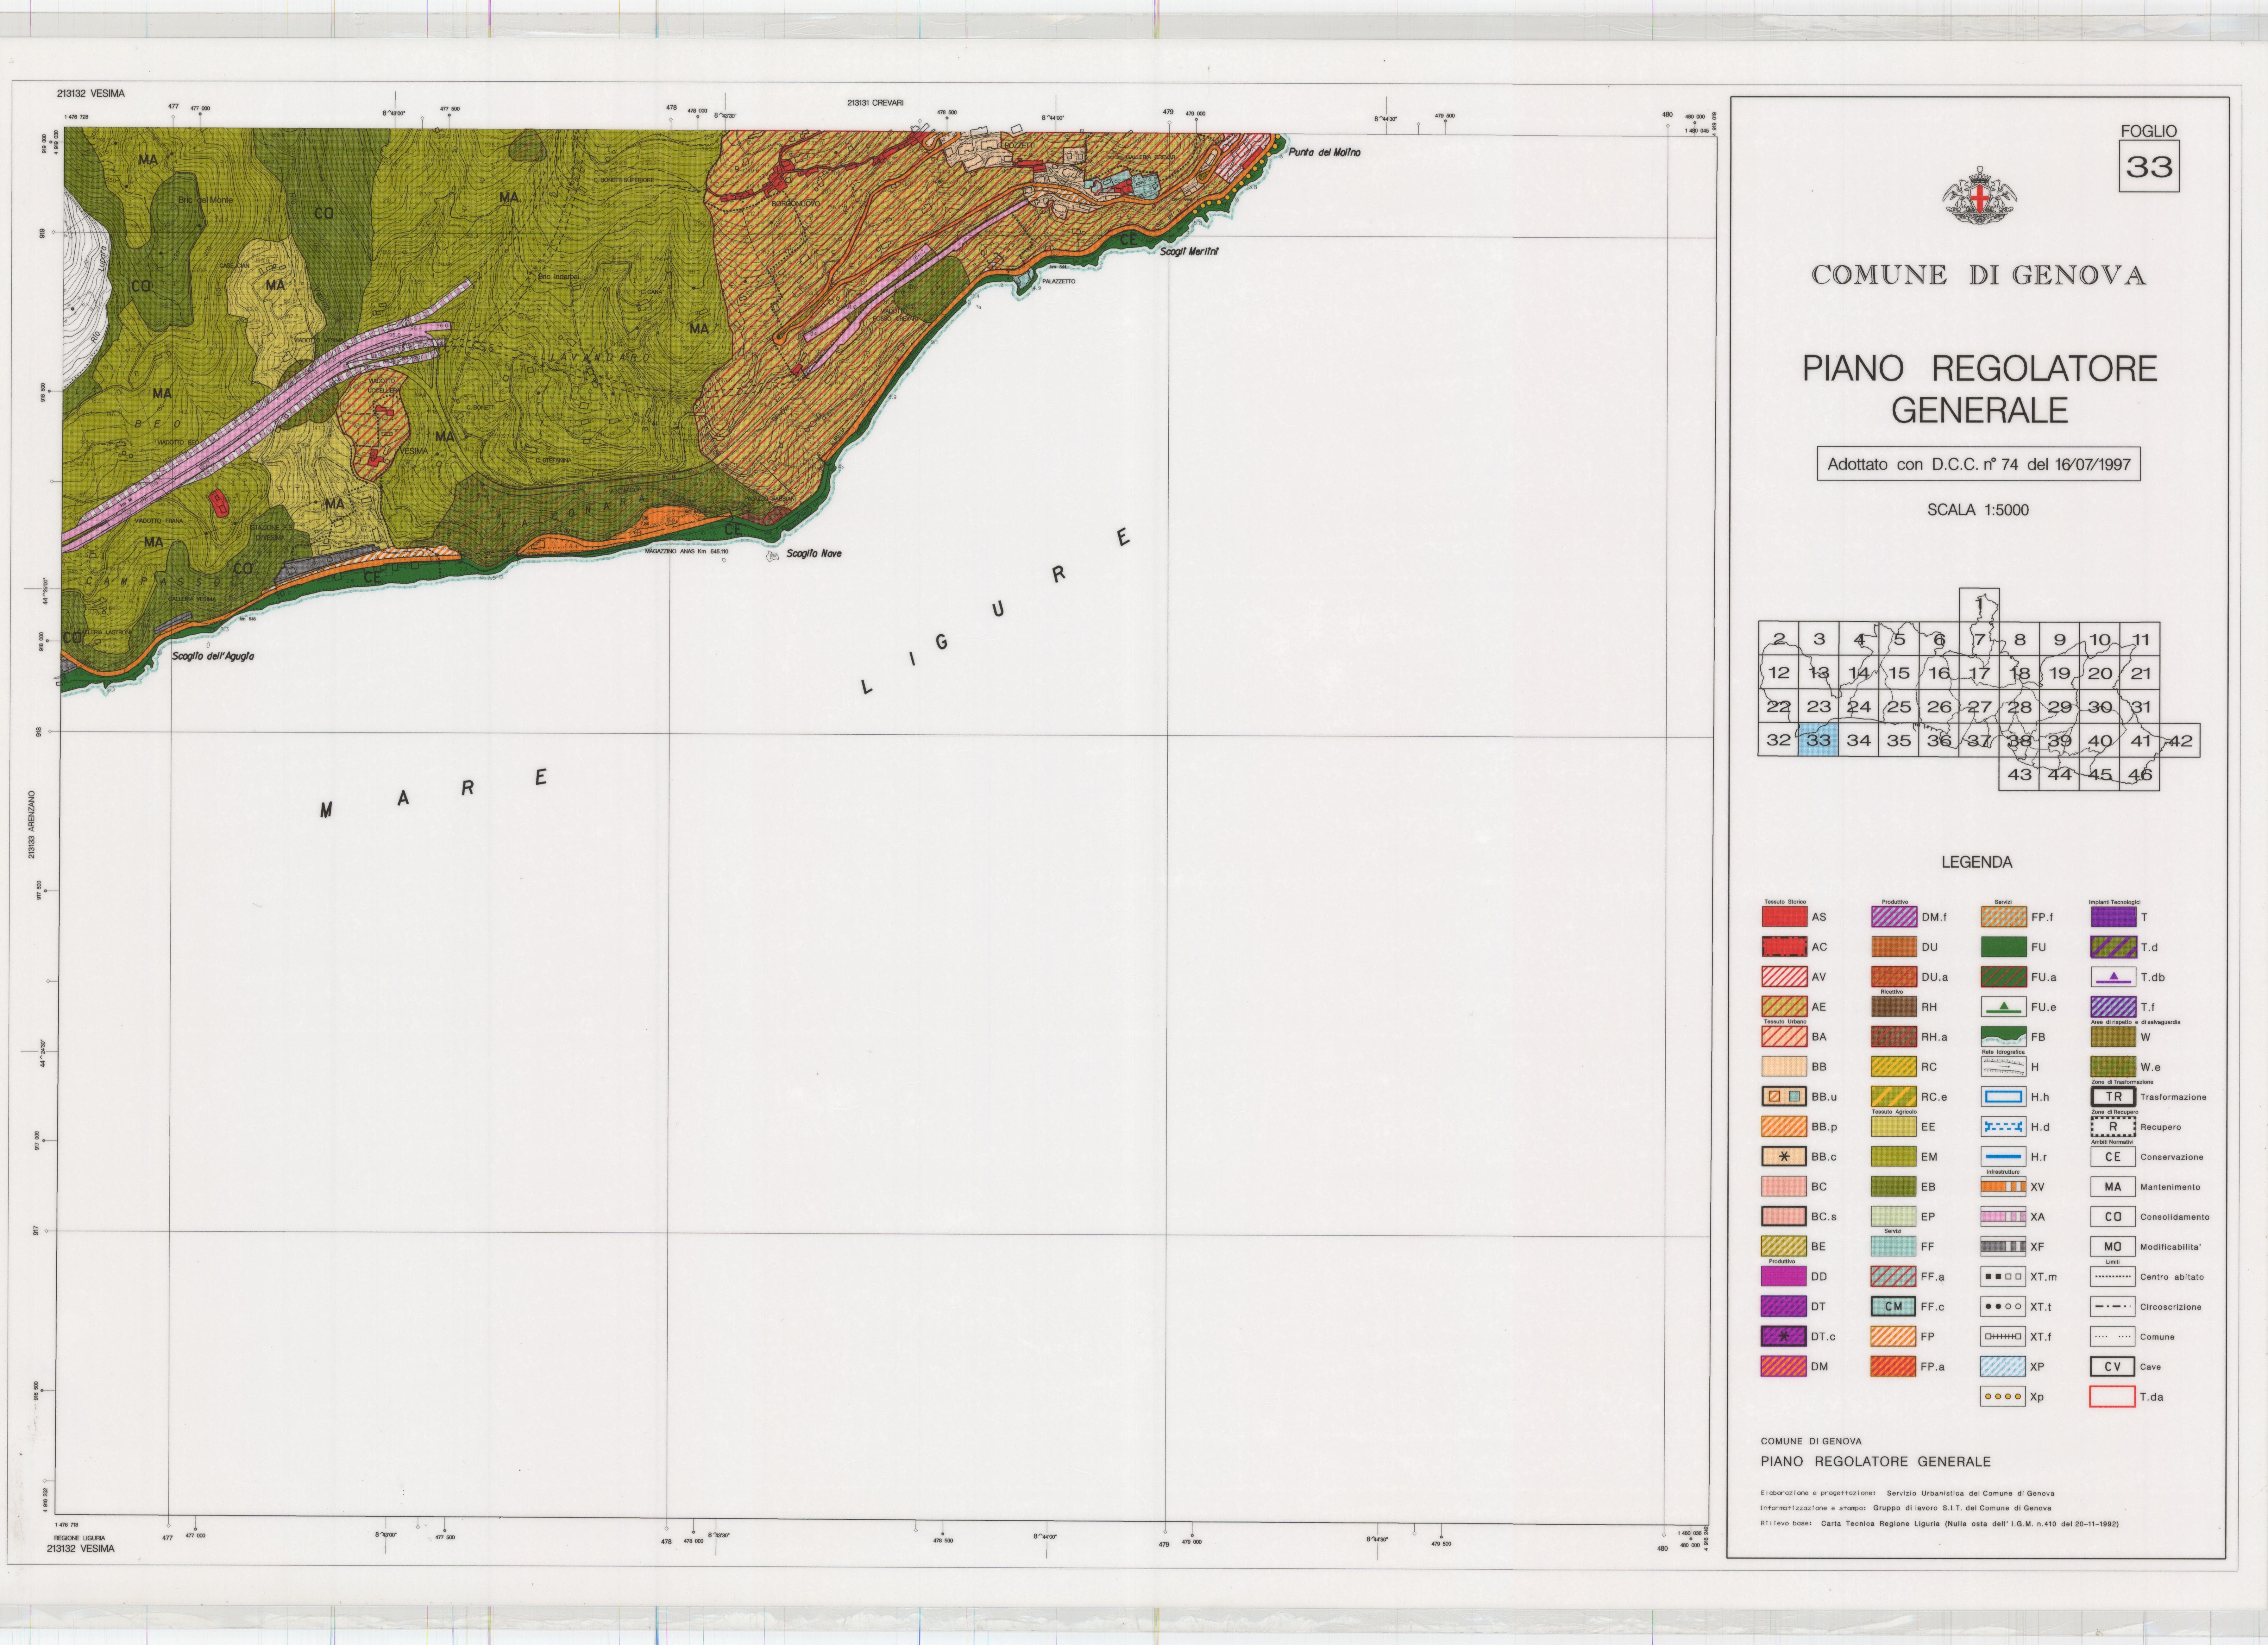Click the FOGLIO 33 sheet number box

[2149, 166]
